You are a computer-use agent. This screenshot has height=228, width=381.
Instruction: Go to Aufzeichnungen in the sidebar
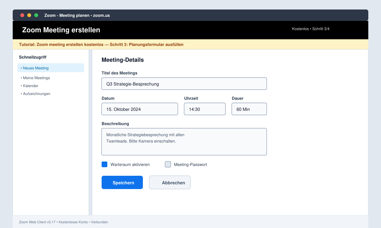click(36, 94)
